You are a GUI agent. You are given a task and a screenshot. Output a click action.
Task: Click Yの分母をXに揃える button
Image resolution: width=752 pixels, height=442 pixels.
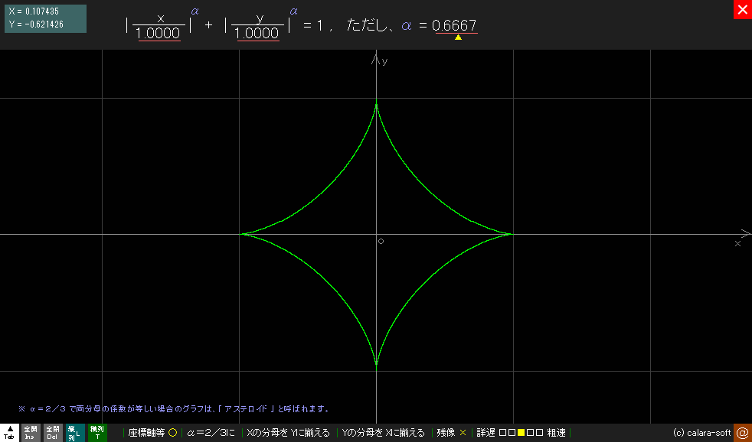tap(383, 433)
